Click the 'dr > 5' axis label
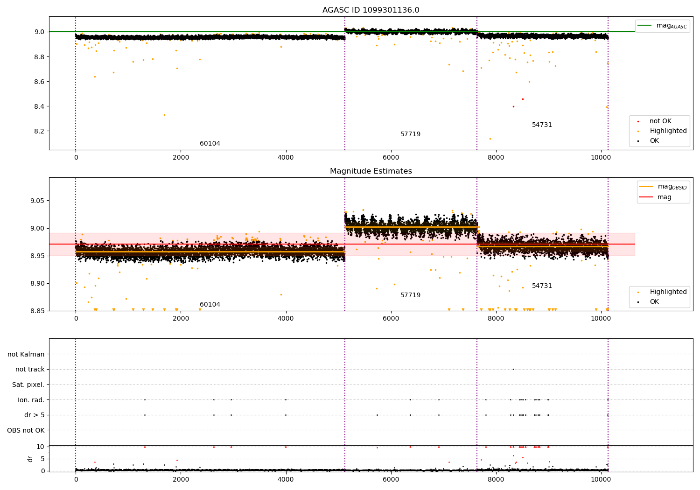This screenshot has width=700, height=490. pyautogui.click(x=35, y=415)
